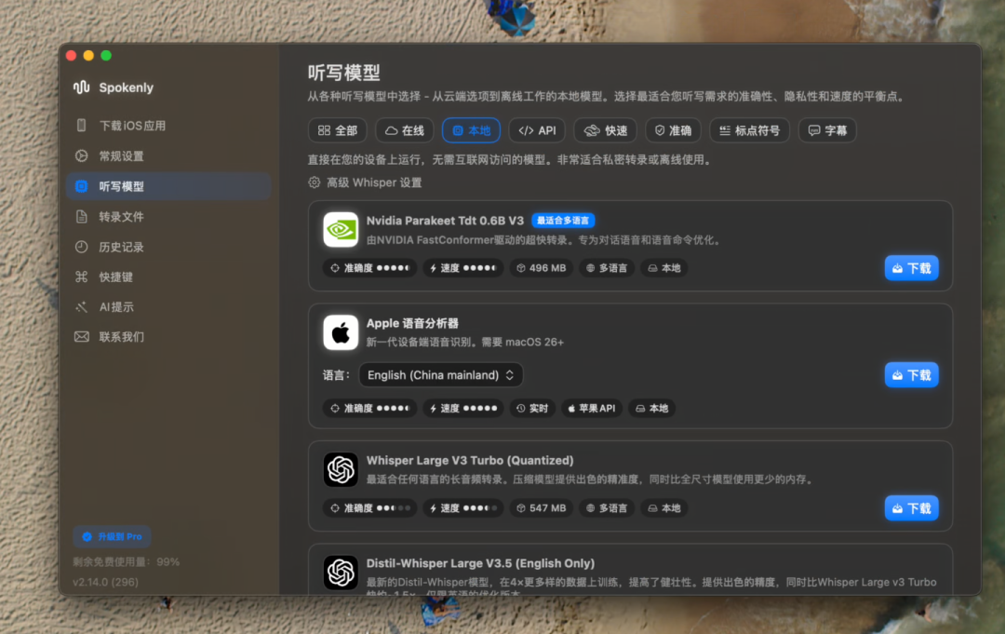Click 本地 chip on Nvidia Parakeet card
The image size is (1005, 634).
click(x=664, y=268)
